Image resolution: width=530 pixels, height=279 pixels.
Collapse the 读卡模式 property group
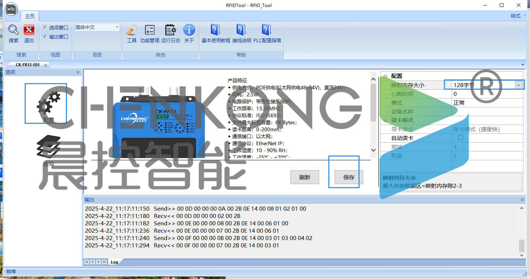pyautogui.click(x=385, y=120)
